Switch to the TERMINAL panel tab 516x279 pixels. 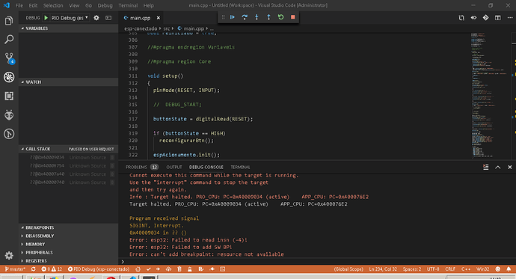tap(240, 167)
